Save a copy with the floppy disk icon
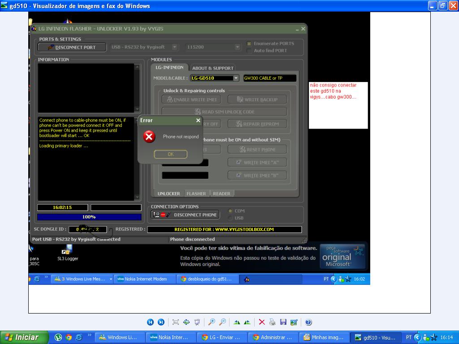Image resolution: width=459 pixels, height=344 pixels. 283,322
